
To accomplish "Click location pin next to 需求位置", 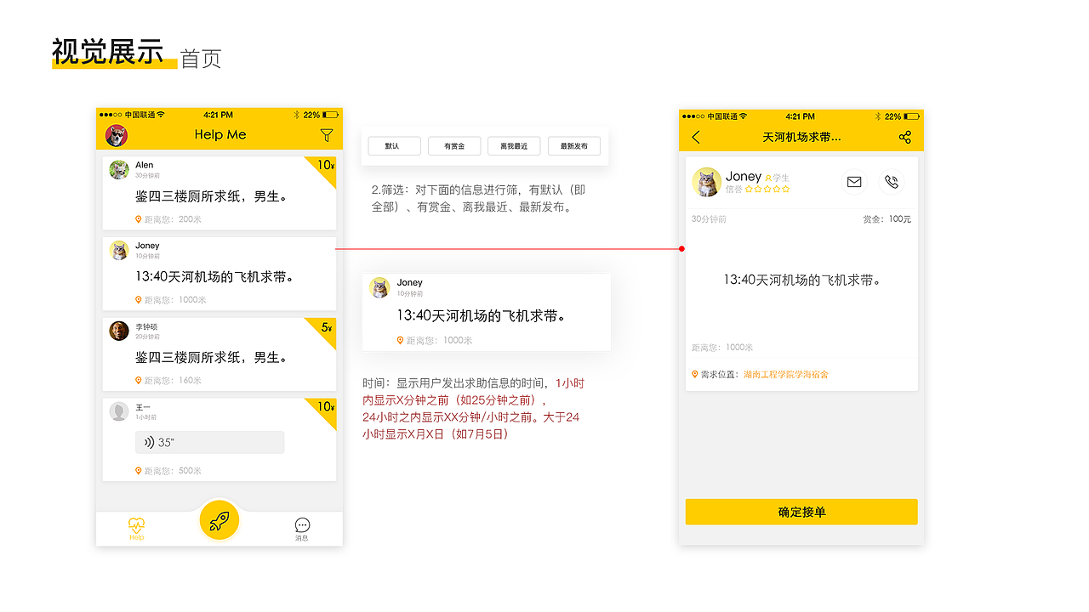I will point(695,374).
